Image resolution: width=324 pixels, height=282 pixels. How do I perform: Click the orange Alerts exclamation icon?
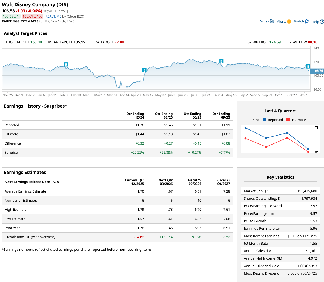pos(289,21)
